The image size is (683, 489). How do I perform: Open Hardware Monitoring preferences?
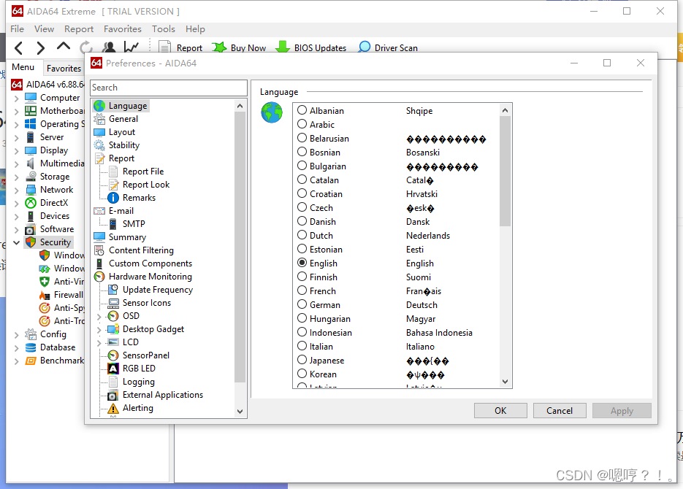coord(150,277)
